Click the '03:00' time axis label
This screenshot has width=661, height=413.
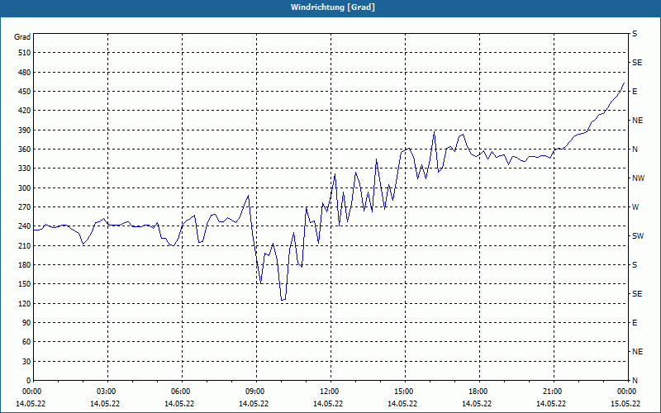(107, 392)
